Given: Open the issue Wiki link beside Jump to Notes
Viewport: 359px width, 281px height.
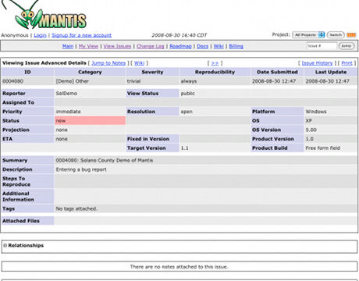Looking at the screenshot, I should coord(139,63).
